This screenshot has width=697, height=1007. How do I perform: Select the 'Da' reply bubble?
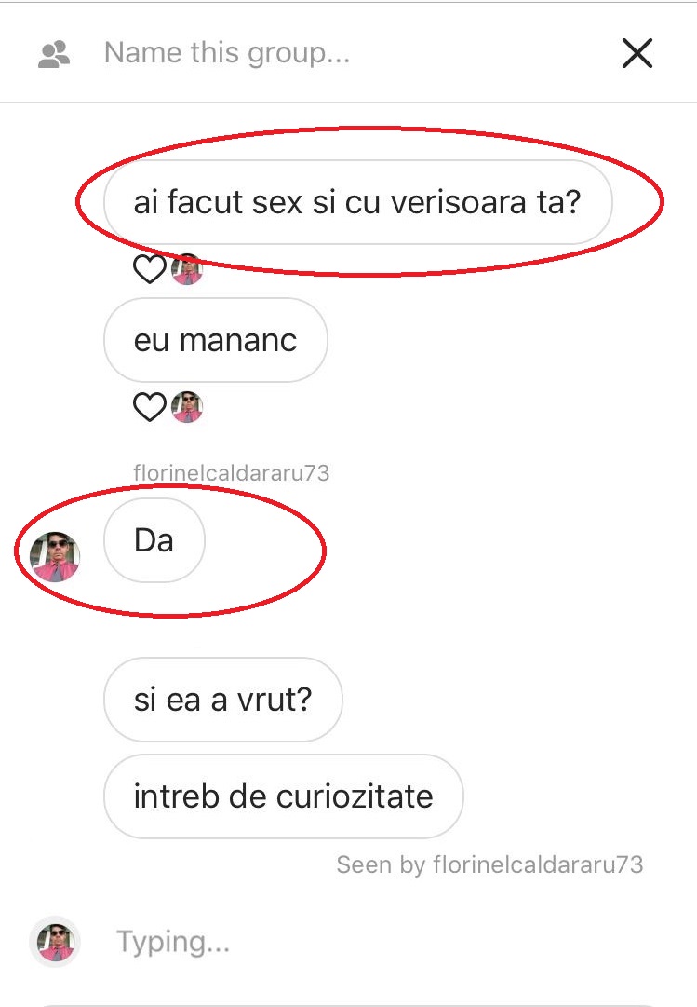[x=154, y=540]
